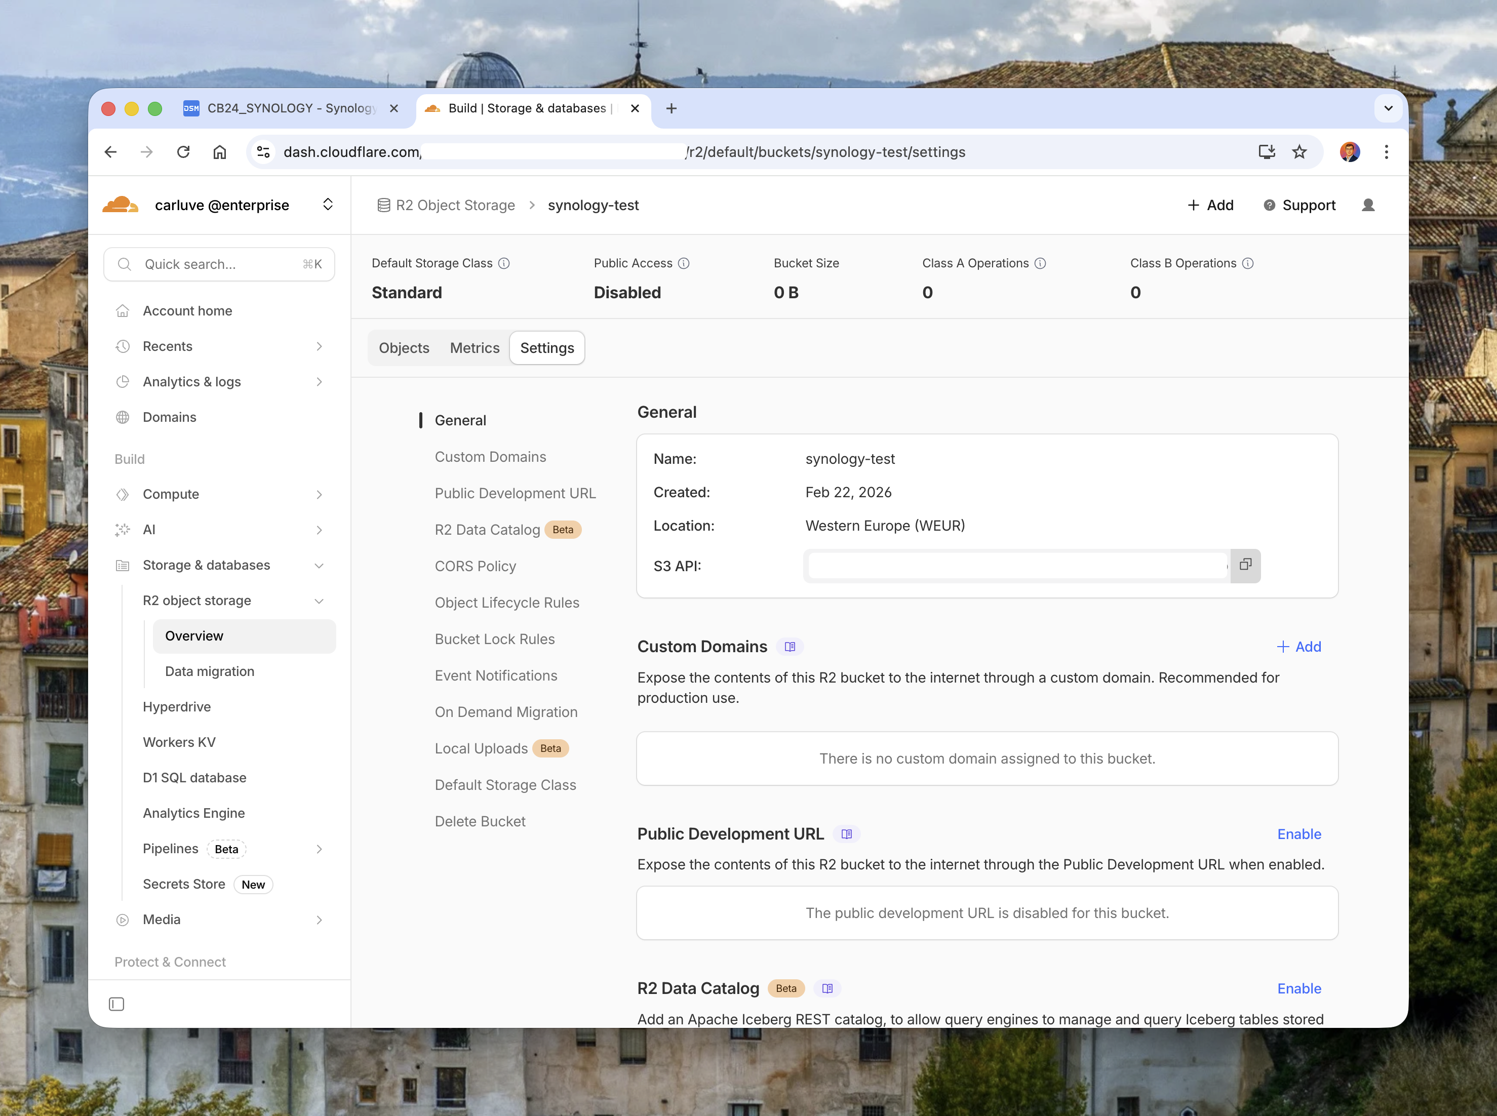Enable the Public Development URL
Image resolution: width=1497 pixels, height=1116 pixels.
point(1299,833)
